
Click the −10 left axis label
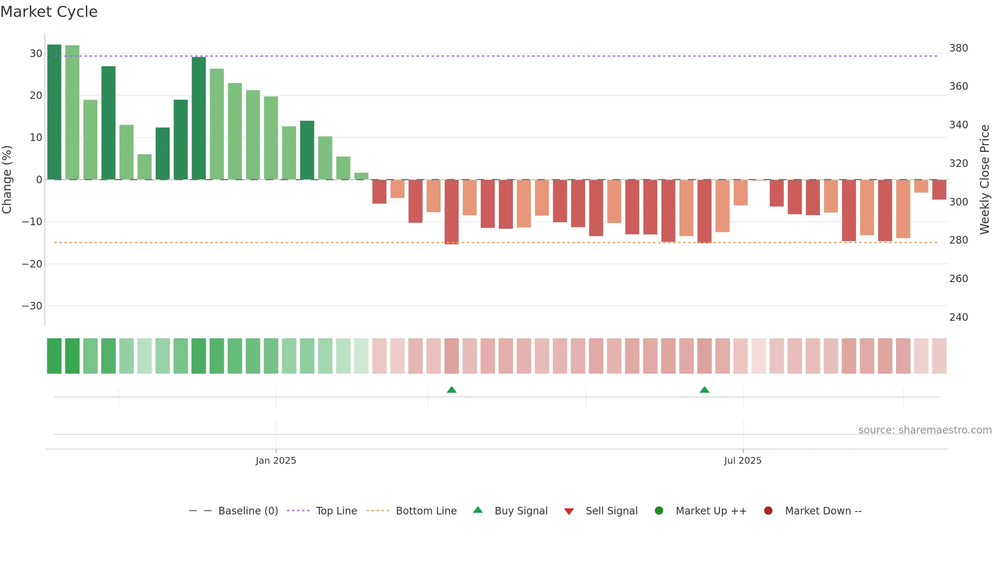(32, 222)
